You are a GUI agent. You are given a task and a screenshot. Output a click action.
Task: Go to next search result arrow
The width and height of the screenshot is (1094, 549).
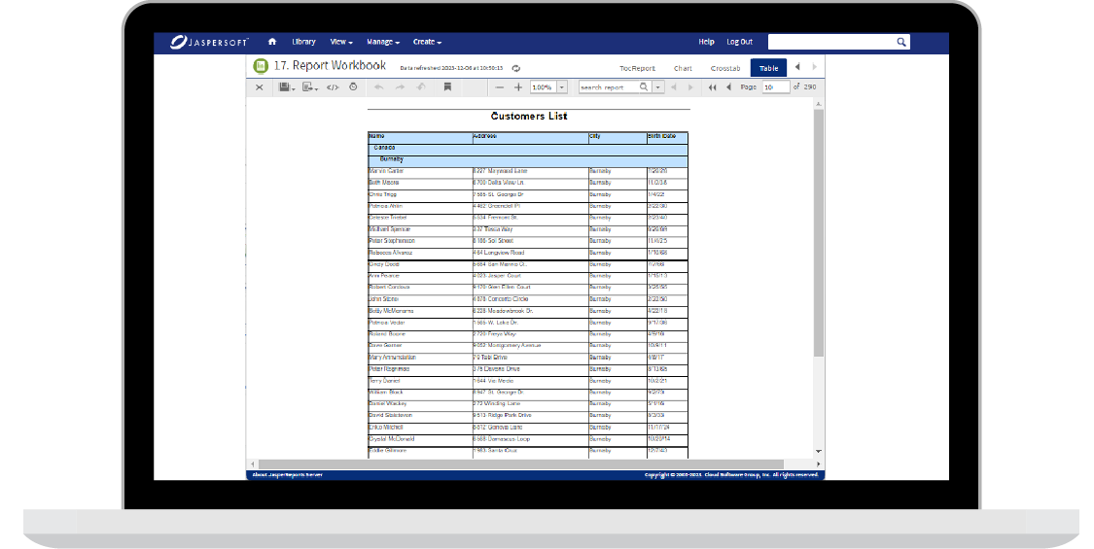click(x=690, y=87)
